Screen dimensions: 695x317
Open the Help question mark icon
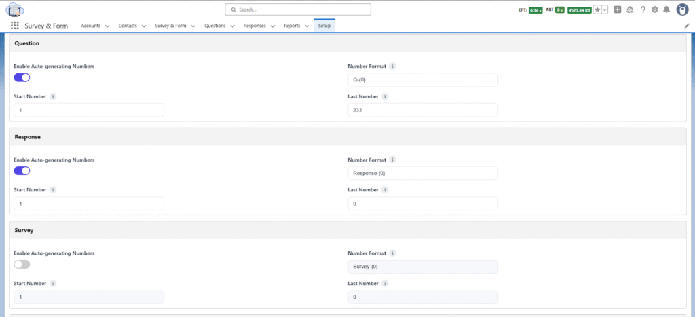[x=643, y=10]
